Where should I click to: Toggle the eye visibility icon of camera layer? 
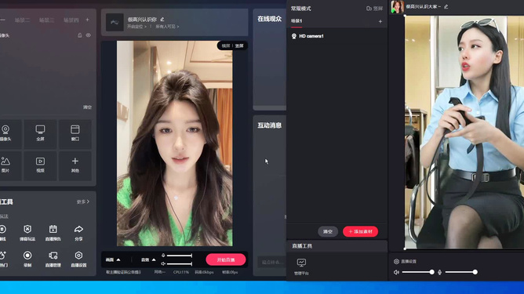[x=88, y=35]
